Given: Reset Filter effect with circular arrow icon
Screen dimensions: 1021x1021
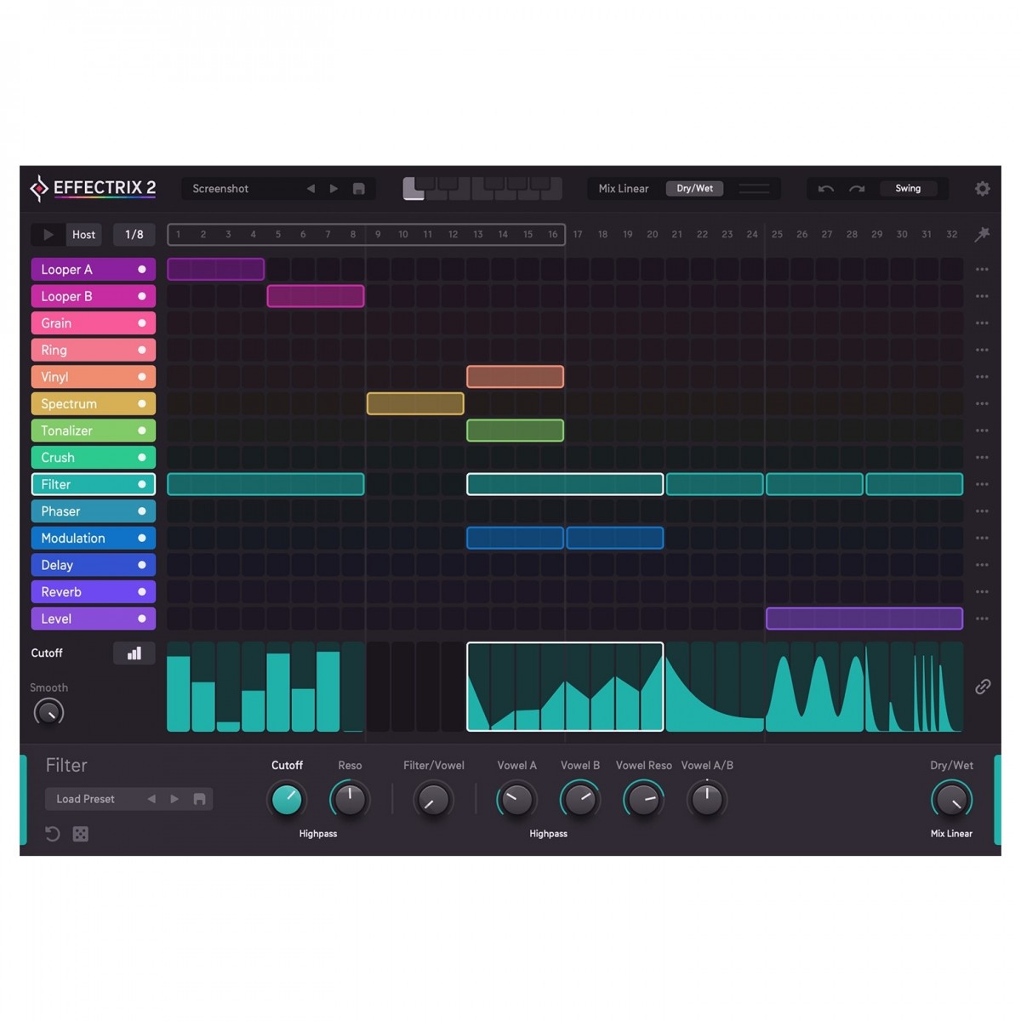Looking at the screenshot, I should pos(53,834).
